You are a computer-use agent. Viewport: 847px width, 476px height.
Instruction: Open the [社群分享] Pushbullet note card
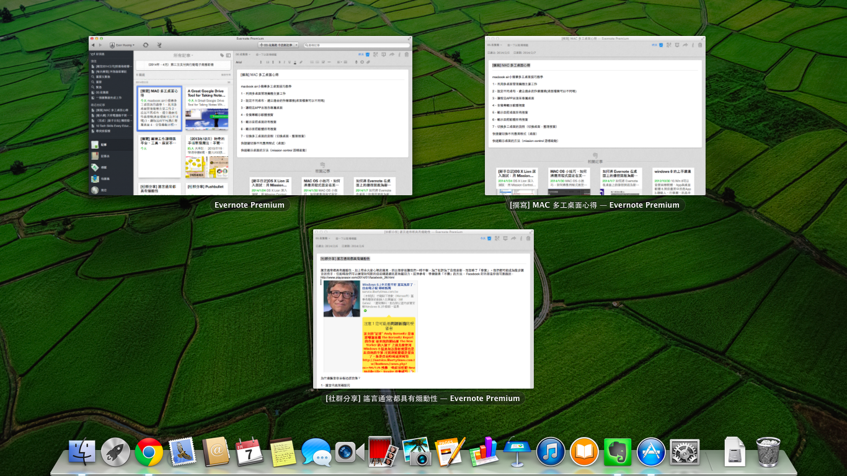pyautogui.click(x=206, y=189)
